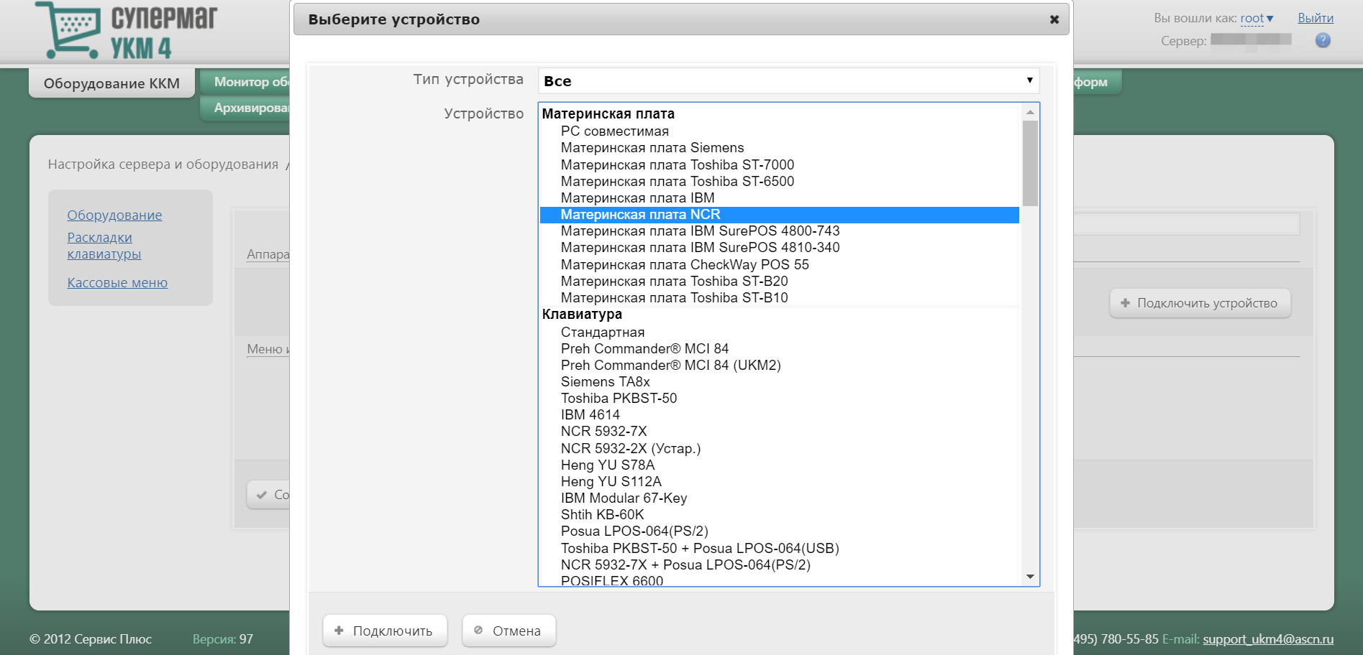Open the Тип устройства dropdown

pyautogui.click(x=788, y=80)
